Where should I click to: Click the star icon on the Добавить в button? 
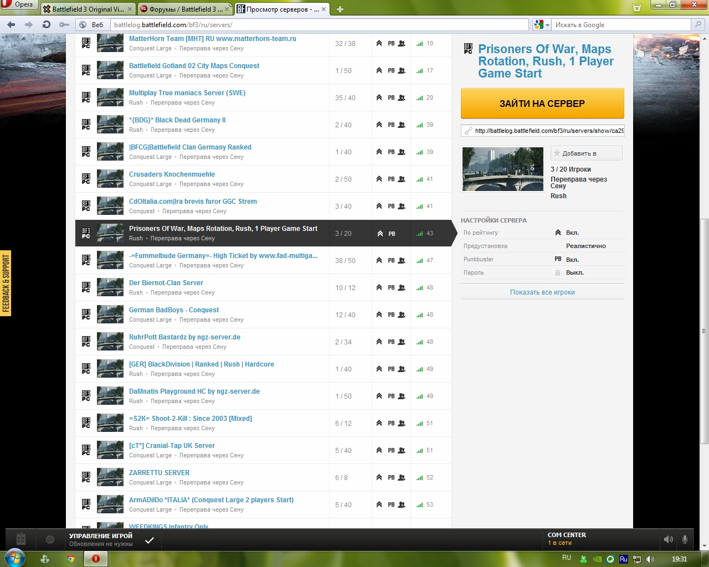pos(557,153)
